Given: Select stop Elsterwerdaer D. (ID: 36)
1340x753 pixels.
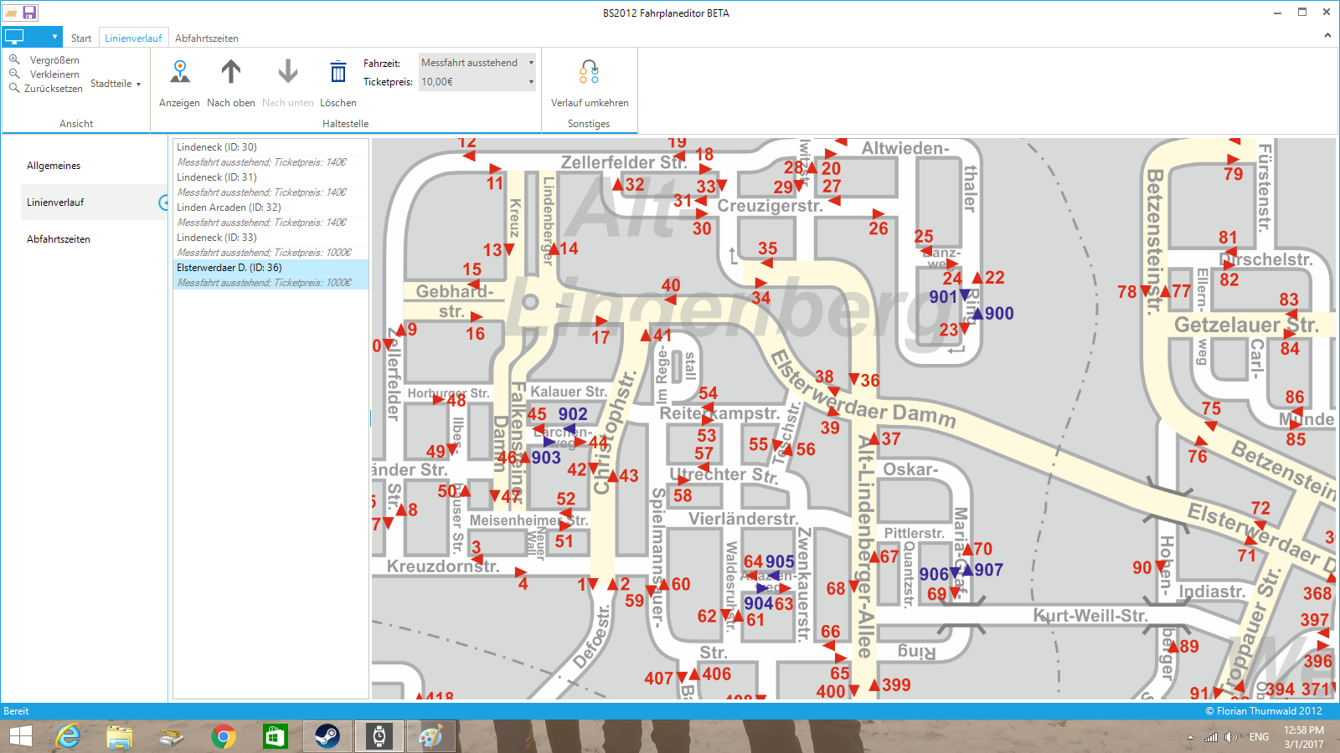Looking at the screenshot, I should pos(271,268).
